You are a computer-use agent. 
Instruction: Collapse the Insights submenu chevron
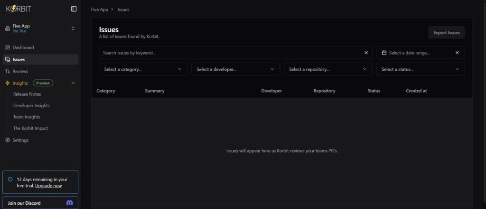[x=73, y=83]
